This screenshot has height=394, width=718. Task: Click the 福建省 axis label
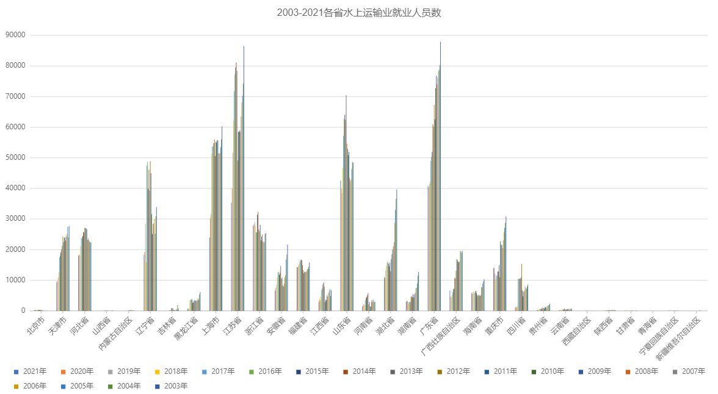click(x=299, y=325)
